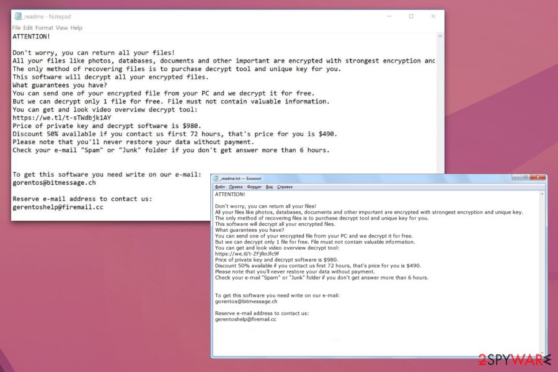558x372 pixels.
Task: Click the https://we.tl/t-sTWdbjk1AY line
Action: (62, 117)
